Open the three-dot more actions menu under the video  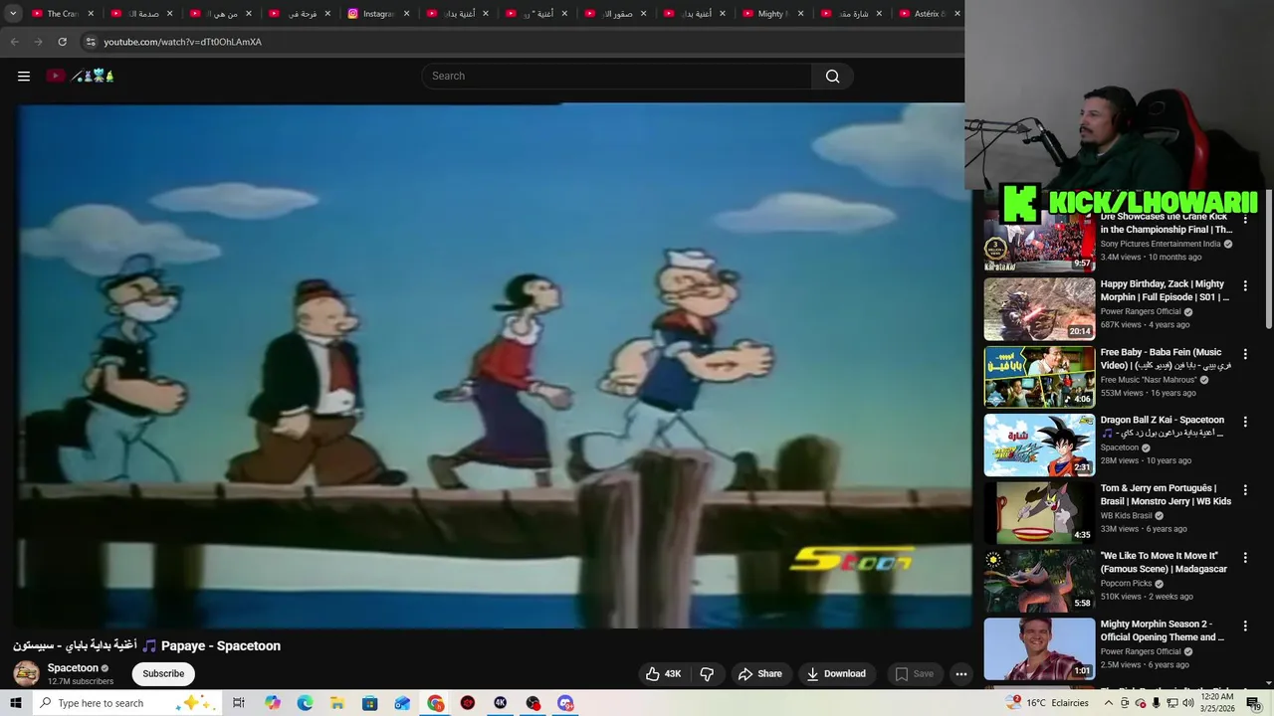961,673
